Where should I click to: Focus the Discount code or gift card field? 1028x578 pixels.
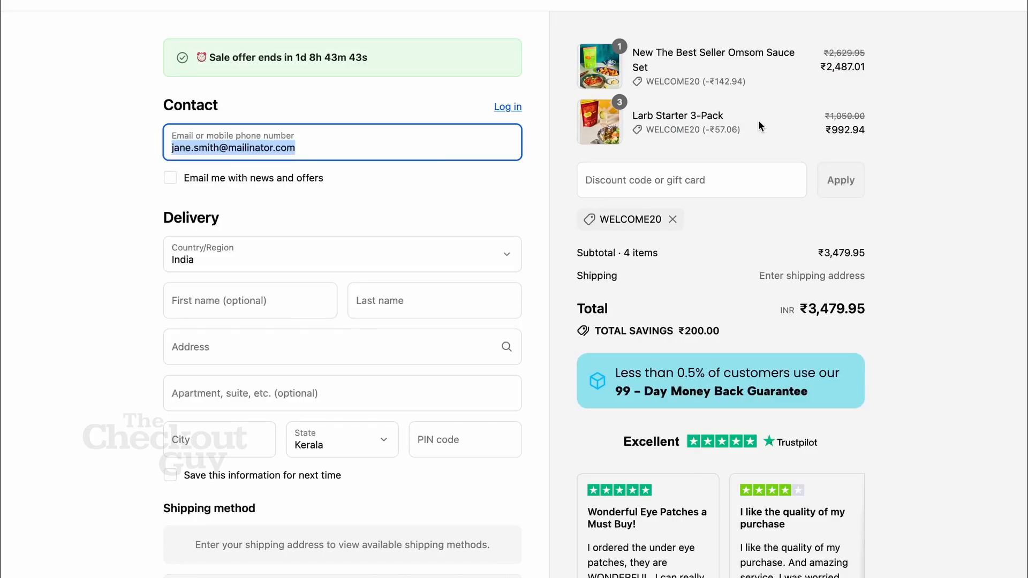point(692,180)
